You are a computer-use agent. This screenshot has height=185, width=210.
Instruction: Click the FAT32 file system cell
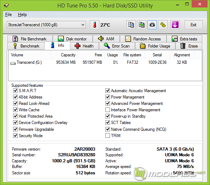click(x=133, y=62)
